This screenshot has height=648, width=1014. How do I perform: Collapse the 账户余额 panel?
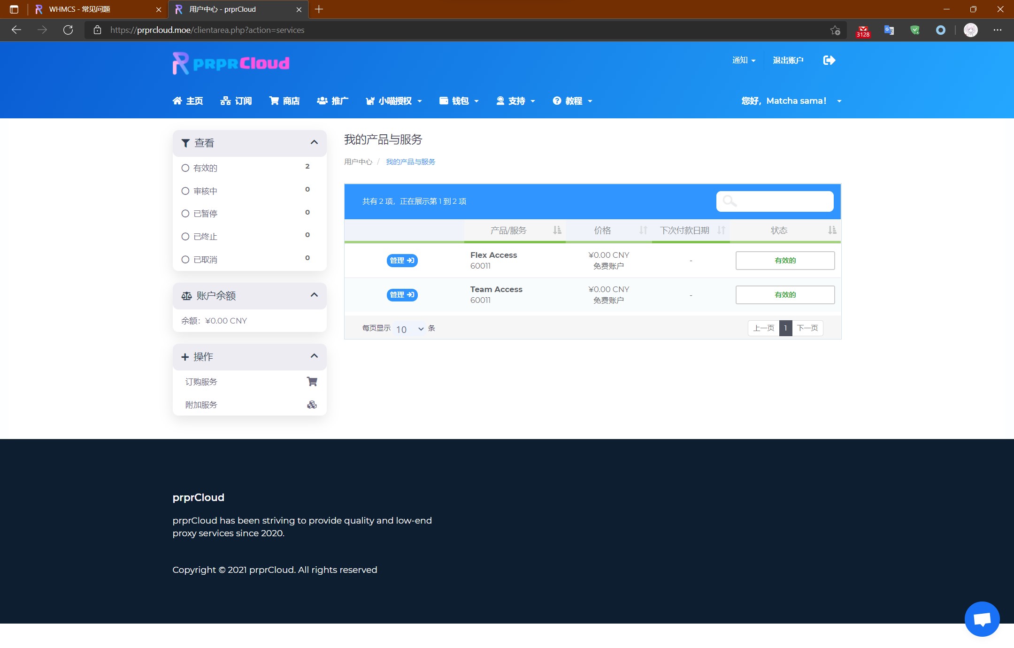coord(314,295)
